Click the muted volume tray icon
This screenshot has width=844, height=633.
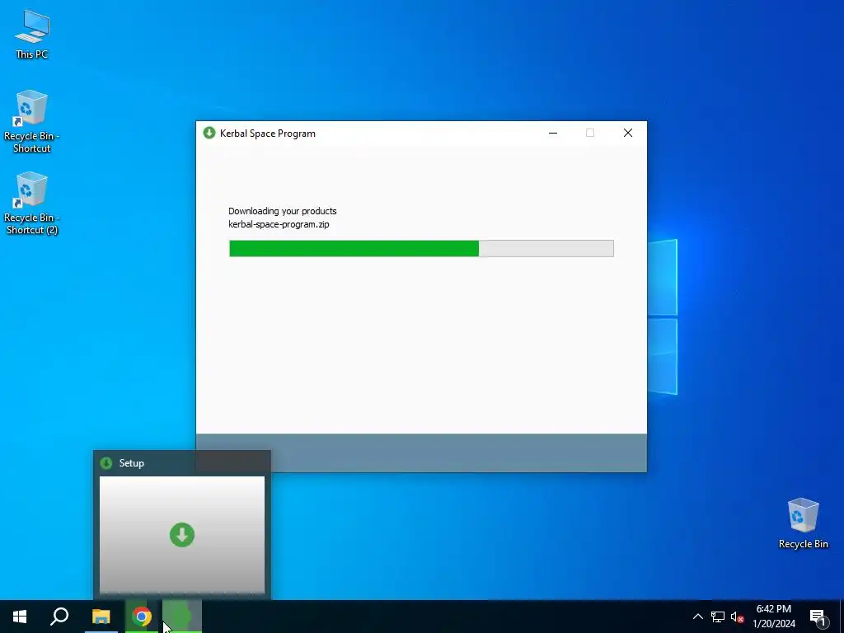[737, 617]
